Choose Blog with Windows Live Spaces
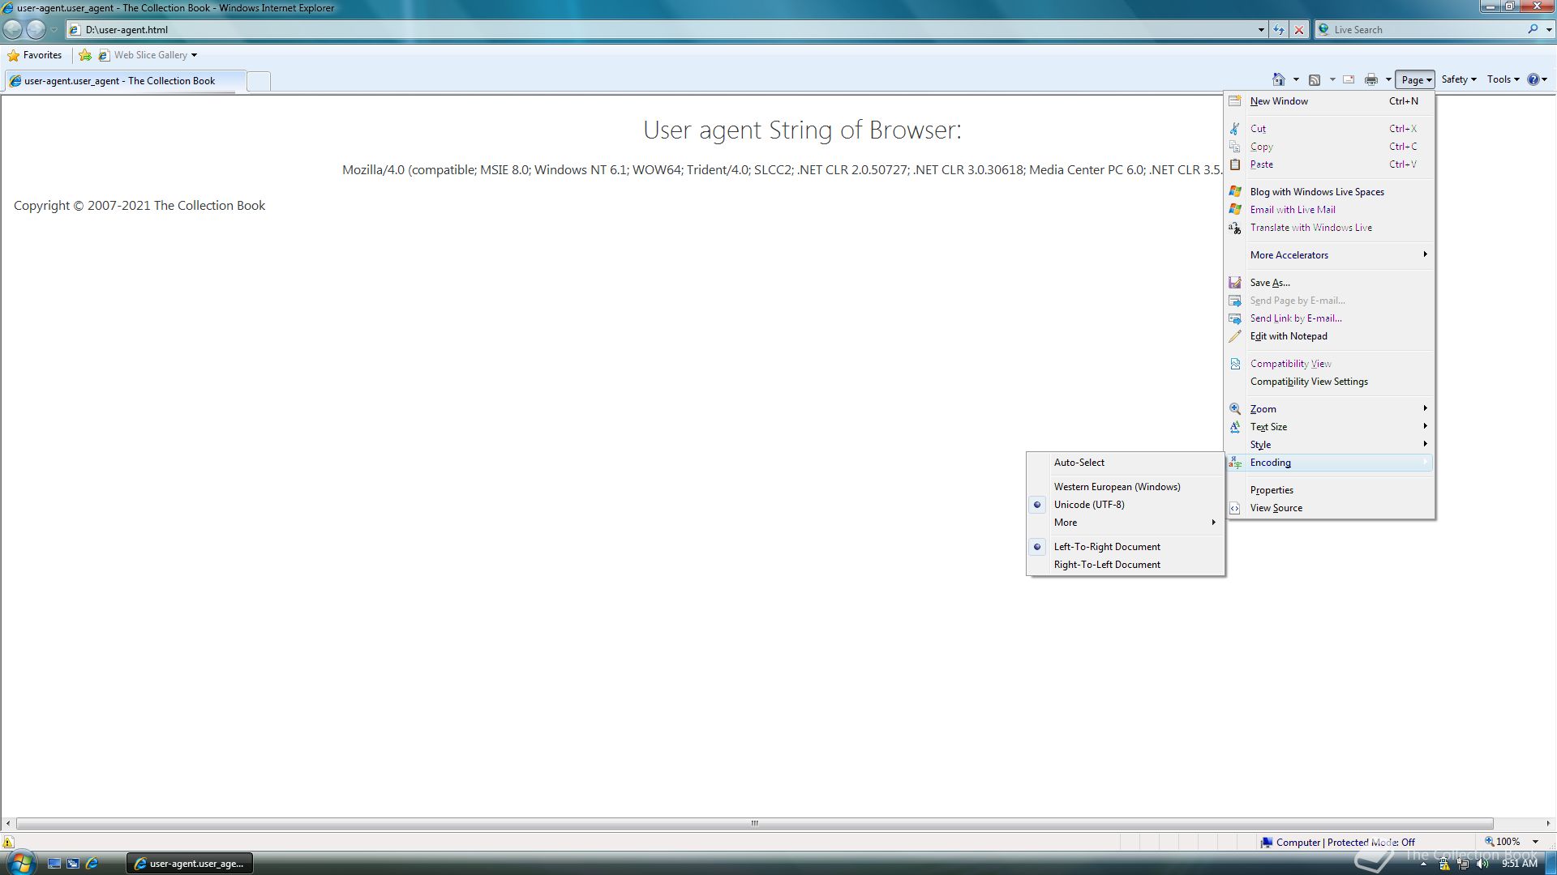Screen dimensions: 1557x875 pyautogui.click(x=1329, y=192)
